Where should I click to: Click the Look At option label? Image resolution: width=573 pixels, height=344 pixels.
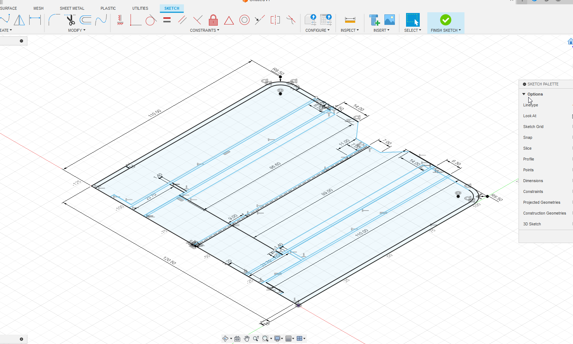click(530, 116)
